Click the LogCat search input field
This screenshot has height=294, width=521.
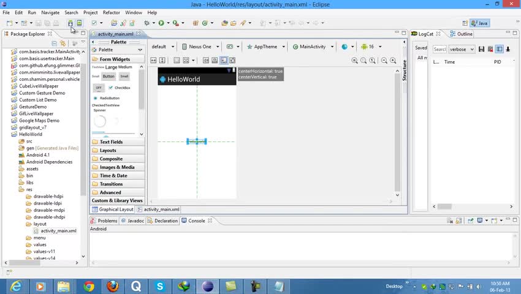pyautogui.click(x=439, y=49)
